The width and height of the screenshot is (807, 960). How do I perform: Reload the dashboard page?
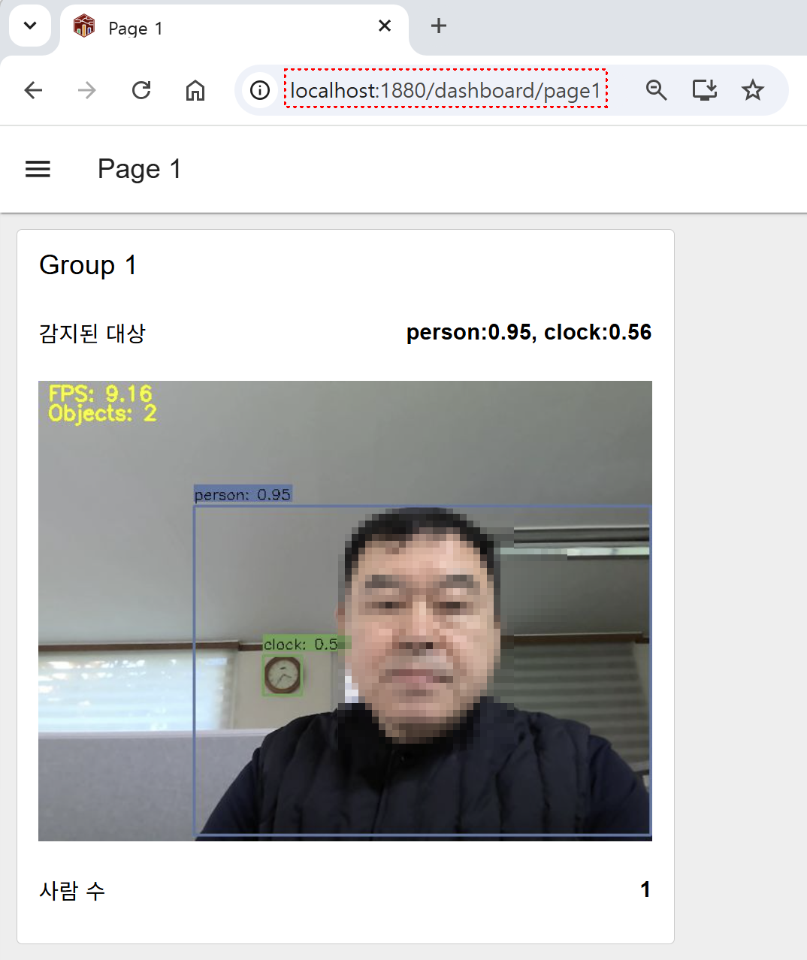141,91
